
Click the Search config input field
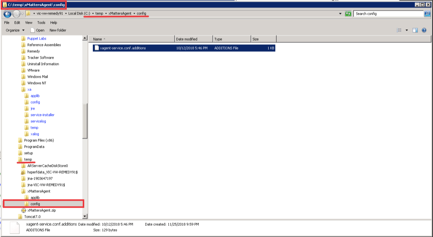pos(389,14)
